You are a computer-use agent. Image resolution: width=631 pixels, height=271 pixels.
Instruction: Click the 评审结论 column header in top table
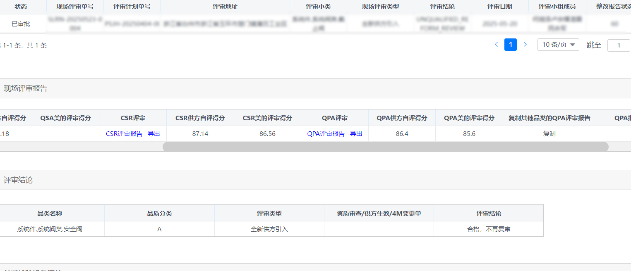point(442,7)
